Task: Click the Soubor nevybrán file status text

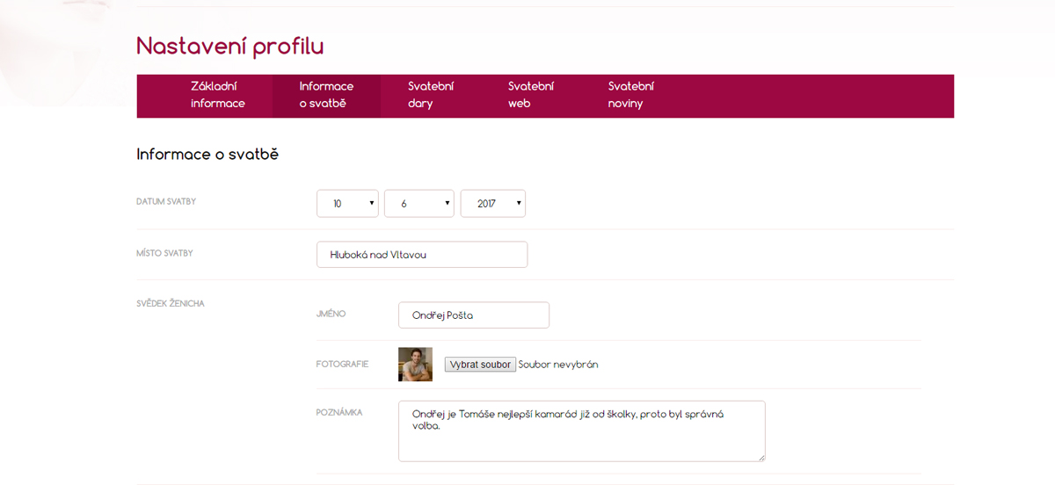Action: [x=558, y=365]
